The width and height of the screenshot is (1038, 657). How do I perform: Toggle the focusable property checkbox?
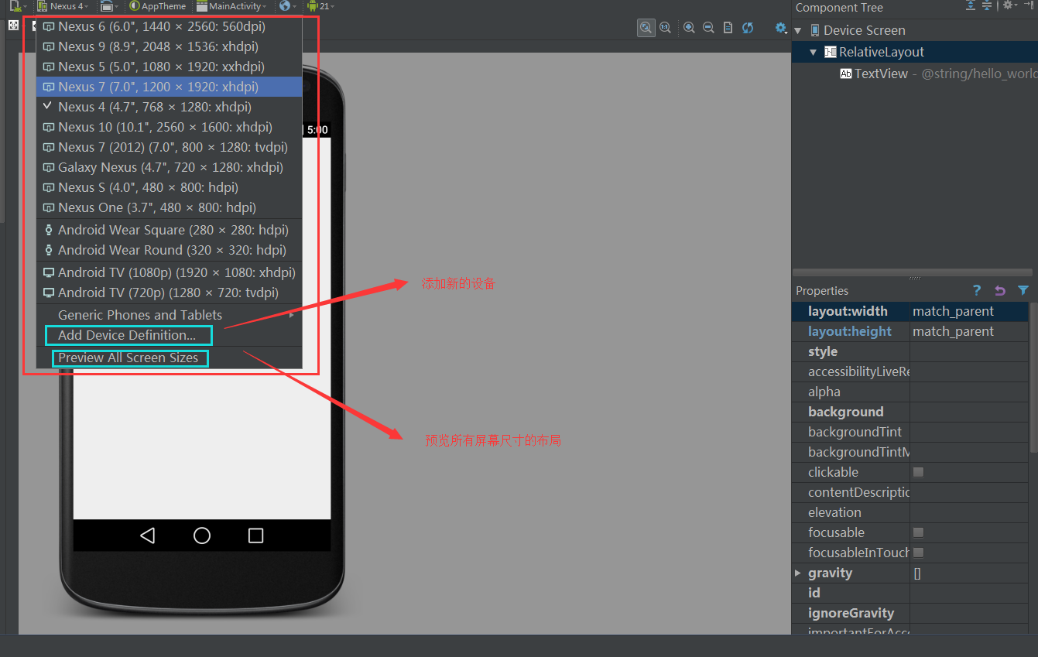pyautogui.click(x=919, y=532)
